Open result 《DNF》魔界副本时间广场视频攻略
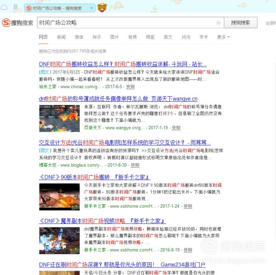Image resolution: width=276 pixels, height=275 pixels. (x=102, y=221)
